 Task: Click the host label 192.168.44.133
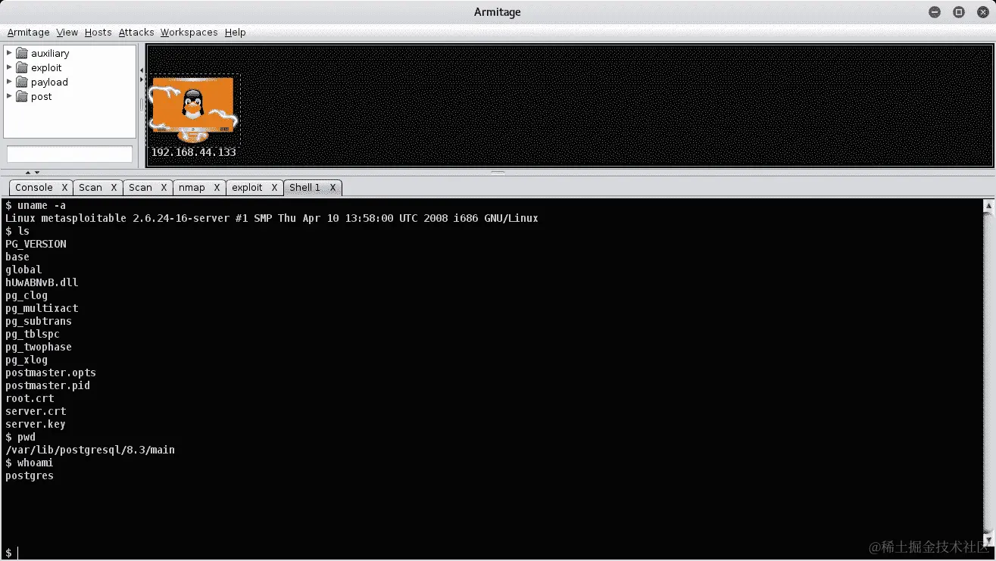tap(193, 152)
